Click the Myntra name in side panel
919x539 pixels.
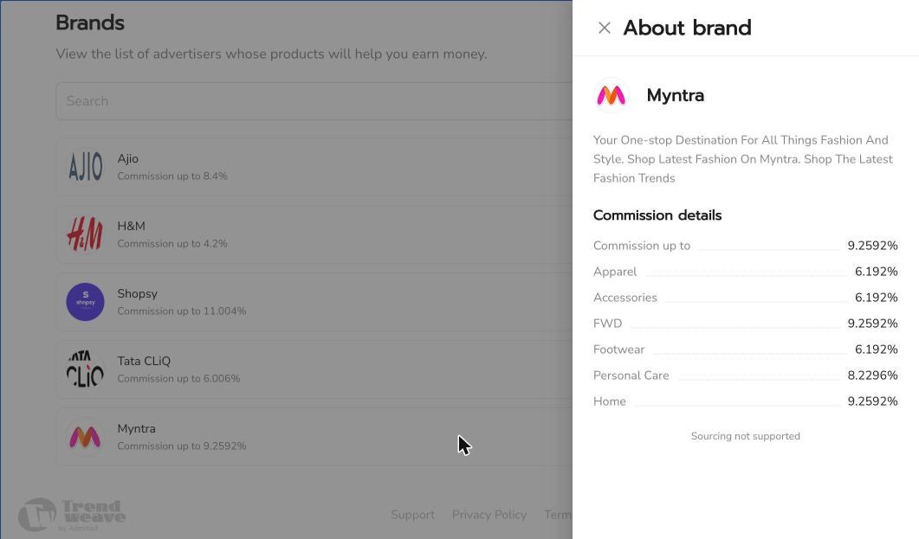pyautogui.click(x=676, y=95)
